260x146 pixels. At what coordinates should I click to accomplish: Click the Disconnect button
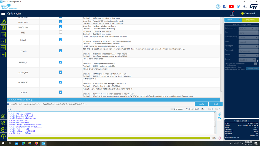[251, 20]
